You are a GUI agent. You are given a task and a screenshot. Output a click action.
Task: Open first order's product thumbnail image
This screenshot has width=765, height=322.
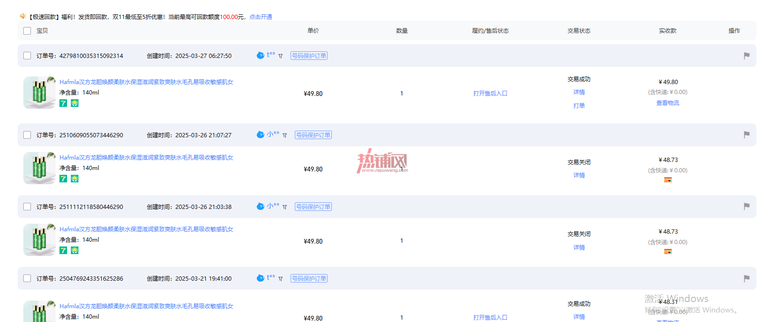(39, 93)
